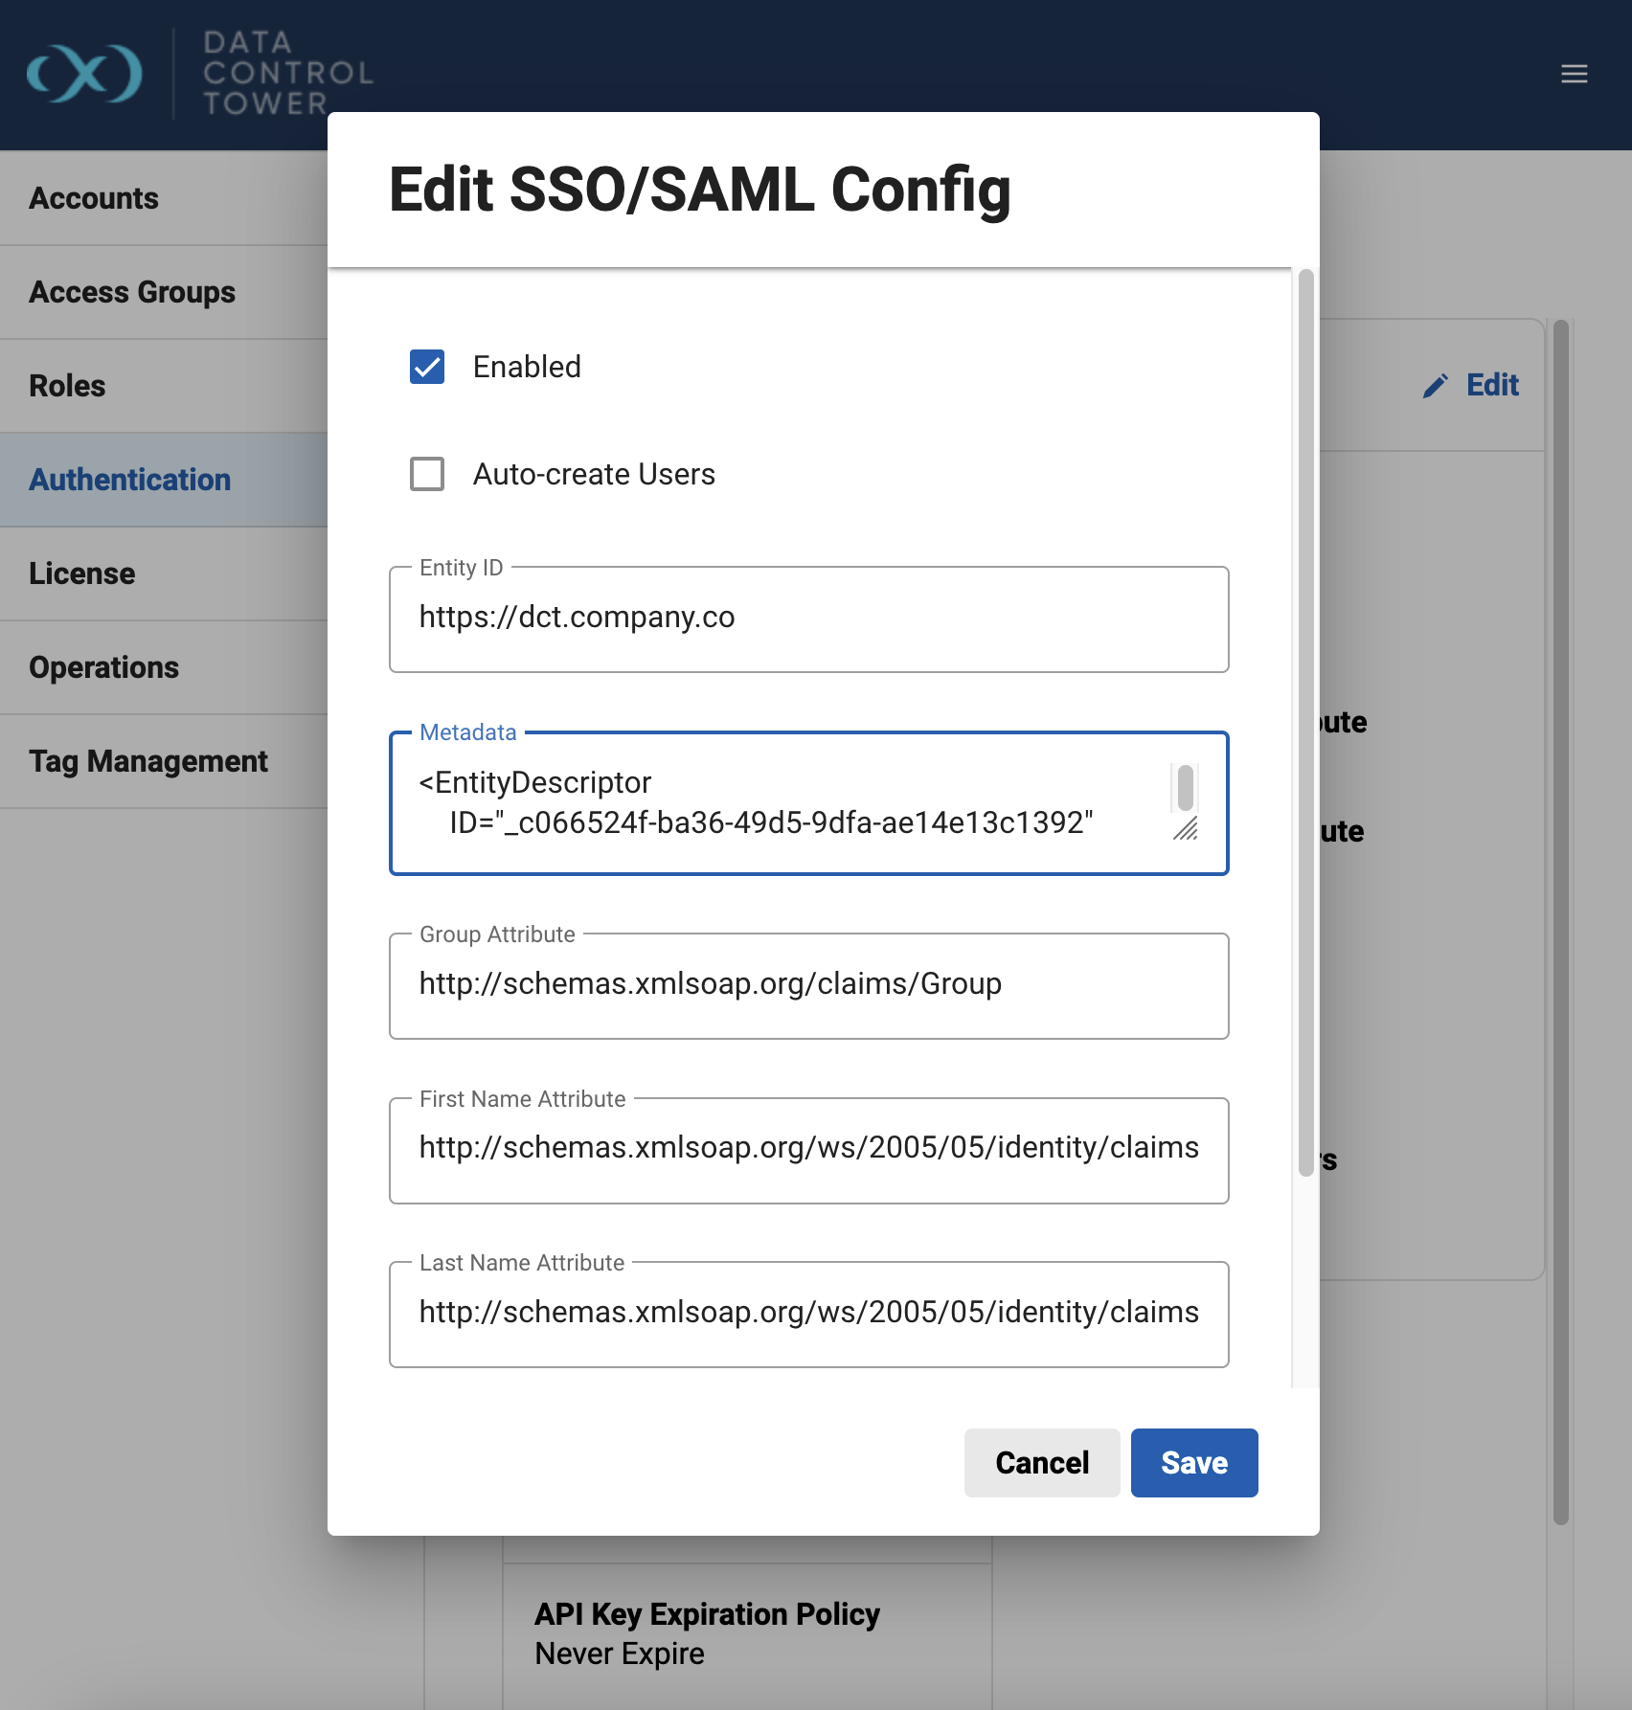The image size is (1632, 1710).
Task: Cancel the SSO/SAML config dialog
Action: click(1042, 1463)
